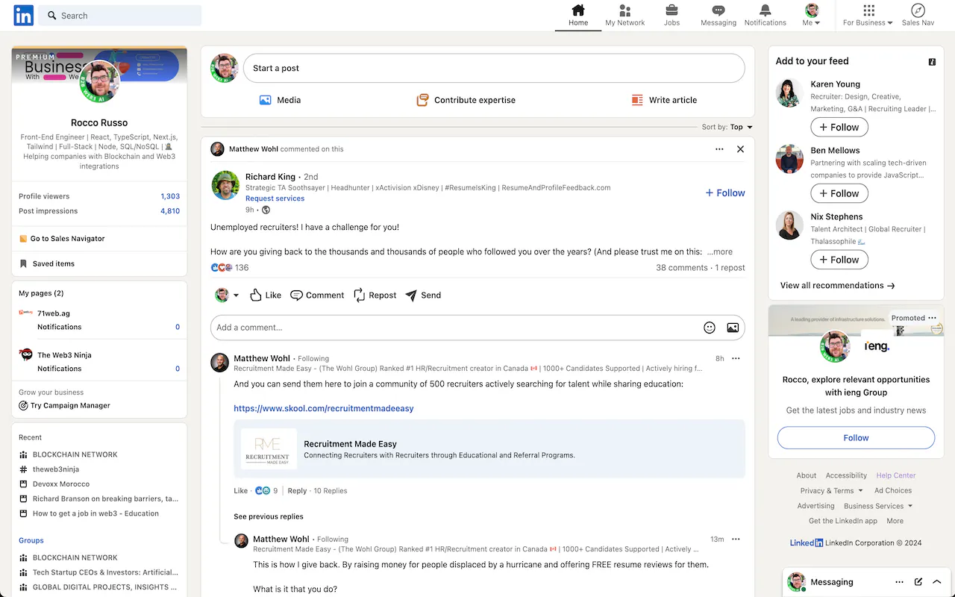Screen dimensions: 955x597
Task: Follow ieng Group in the promoted card
Action: point(856,438)
